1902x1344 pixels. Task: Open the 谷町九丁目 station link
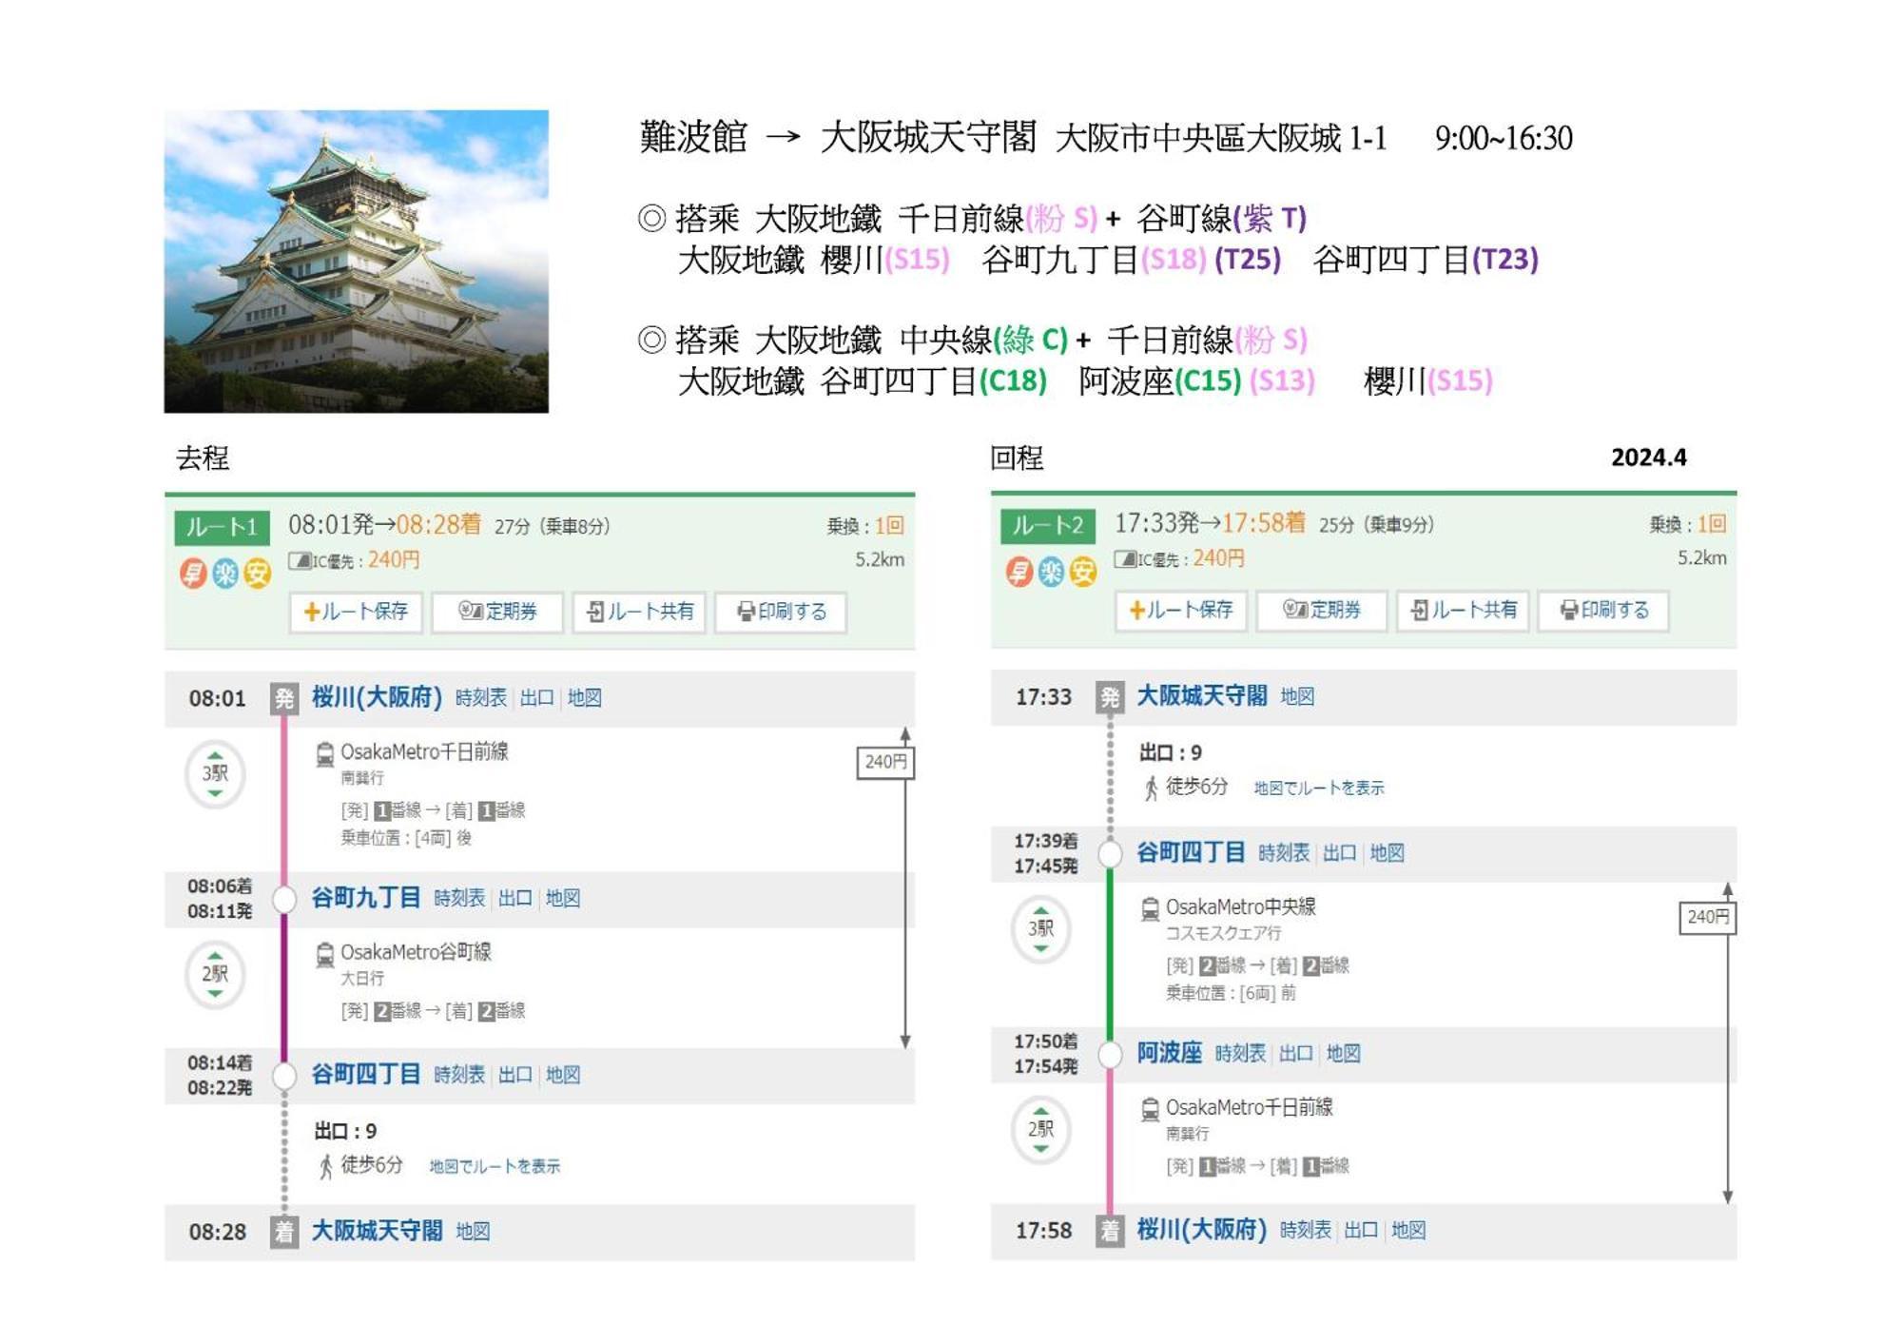(x=366, y=897)
